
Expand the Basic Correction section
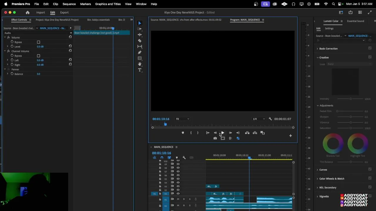(x=318, y=49)
